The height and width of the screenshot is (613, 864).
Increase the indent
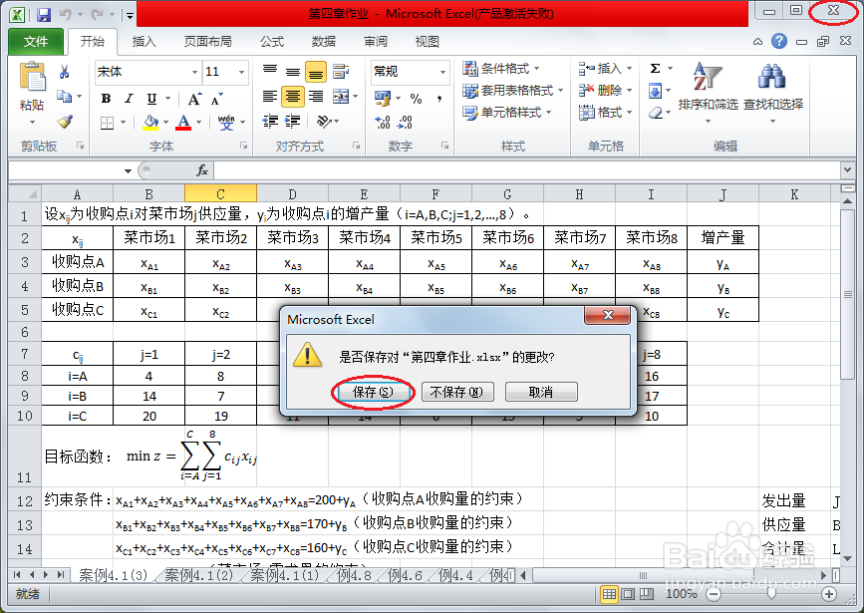point(293,122)
